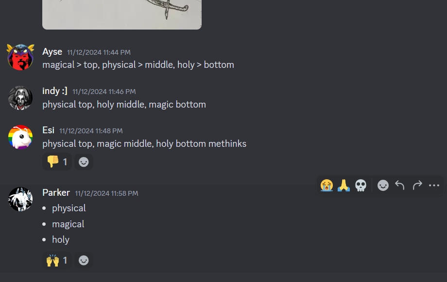Open add reaction picker in hover toolbar
Viewport: 447px width, 282px height.
(383, 186)
